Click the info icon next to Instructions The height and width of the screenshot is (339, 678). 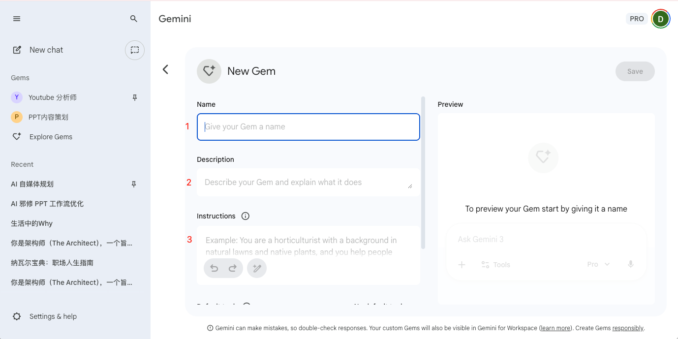[246, 216]
